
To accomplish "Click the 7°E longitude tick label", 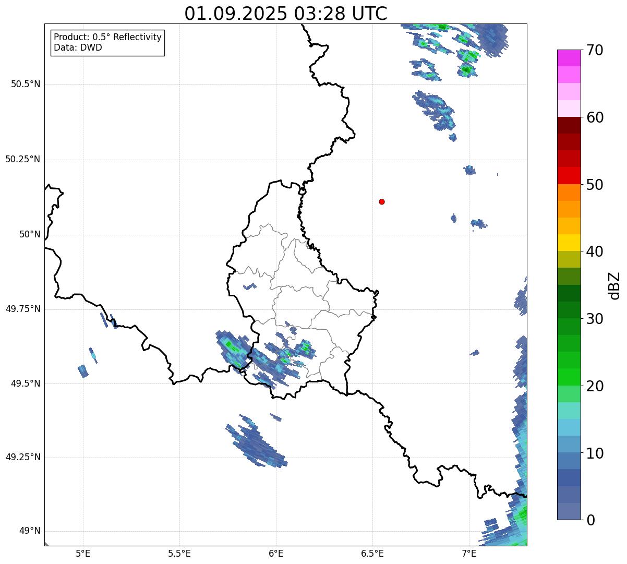I will (469, 554).
